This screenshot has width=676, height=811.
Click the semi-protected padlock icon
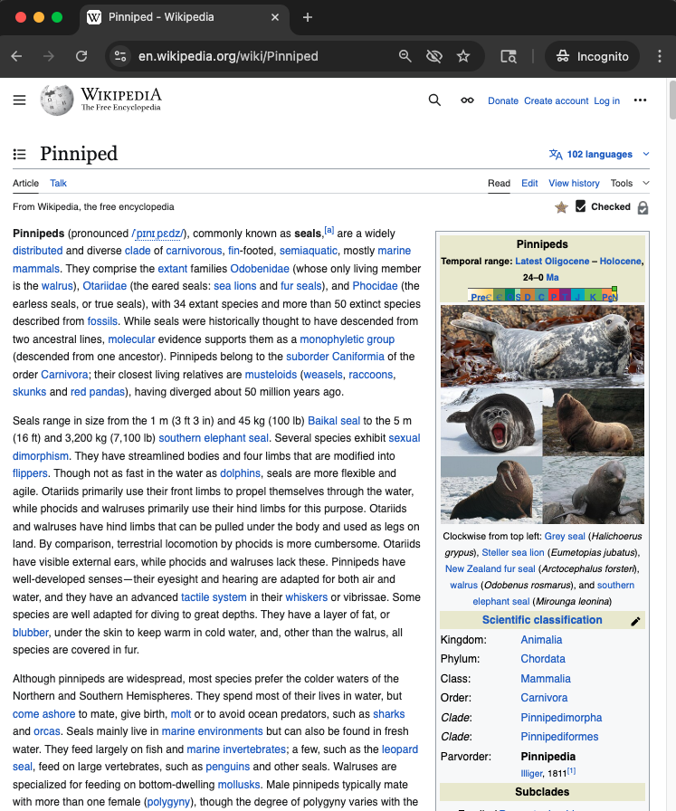(x=643, y=207)
